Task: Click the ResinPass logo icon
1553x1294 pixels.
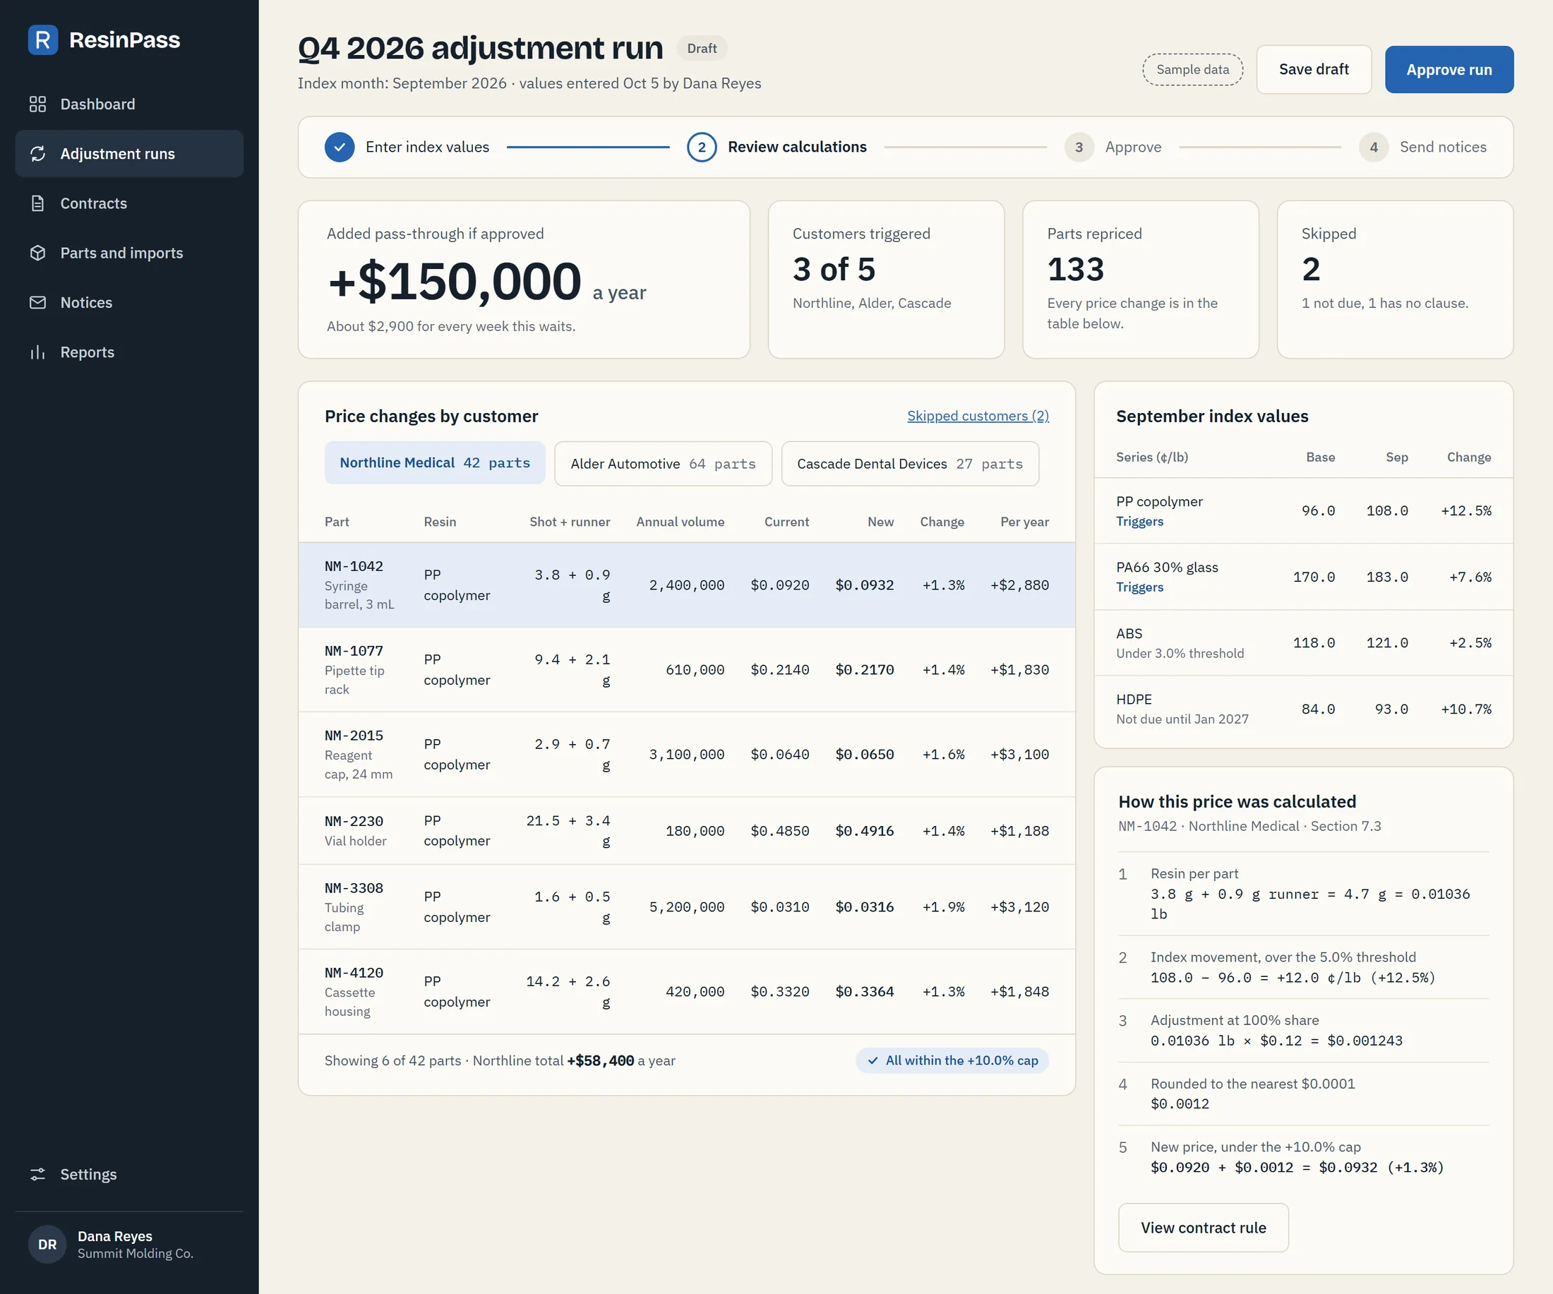Action: click(x=43, y=40)
